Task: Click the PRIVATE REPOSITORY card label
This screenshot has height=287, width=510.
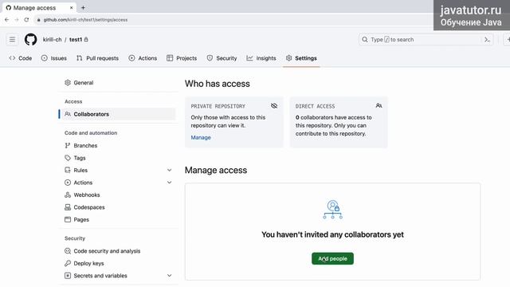Action: point(218,106)
